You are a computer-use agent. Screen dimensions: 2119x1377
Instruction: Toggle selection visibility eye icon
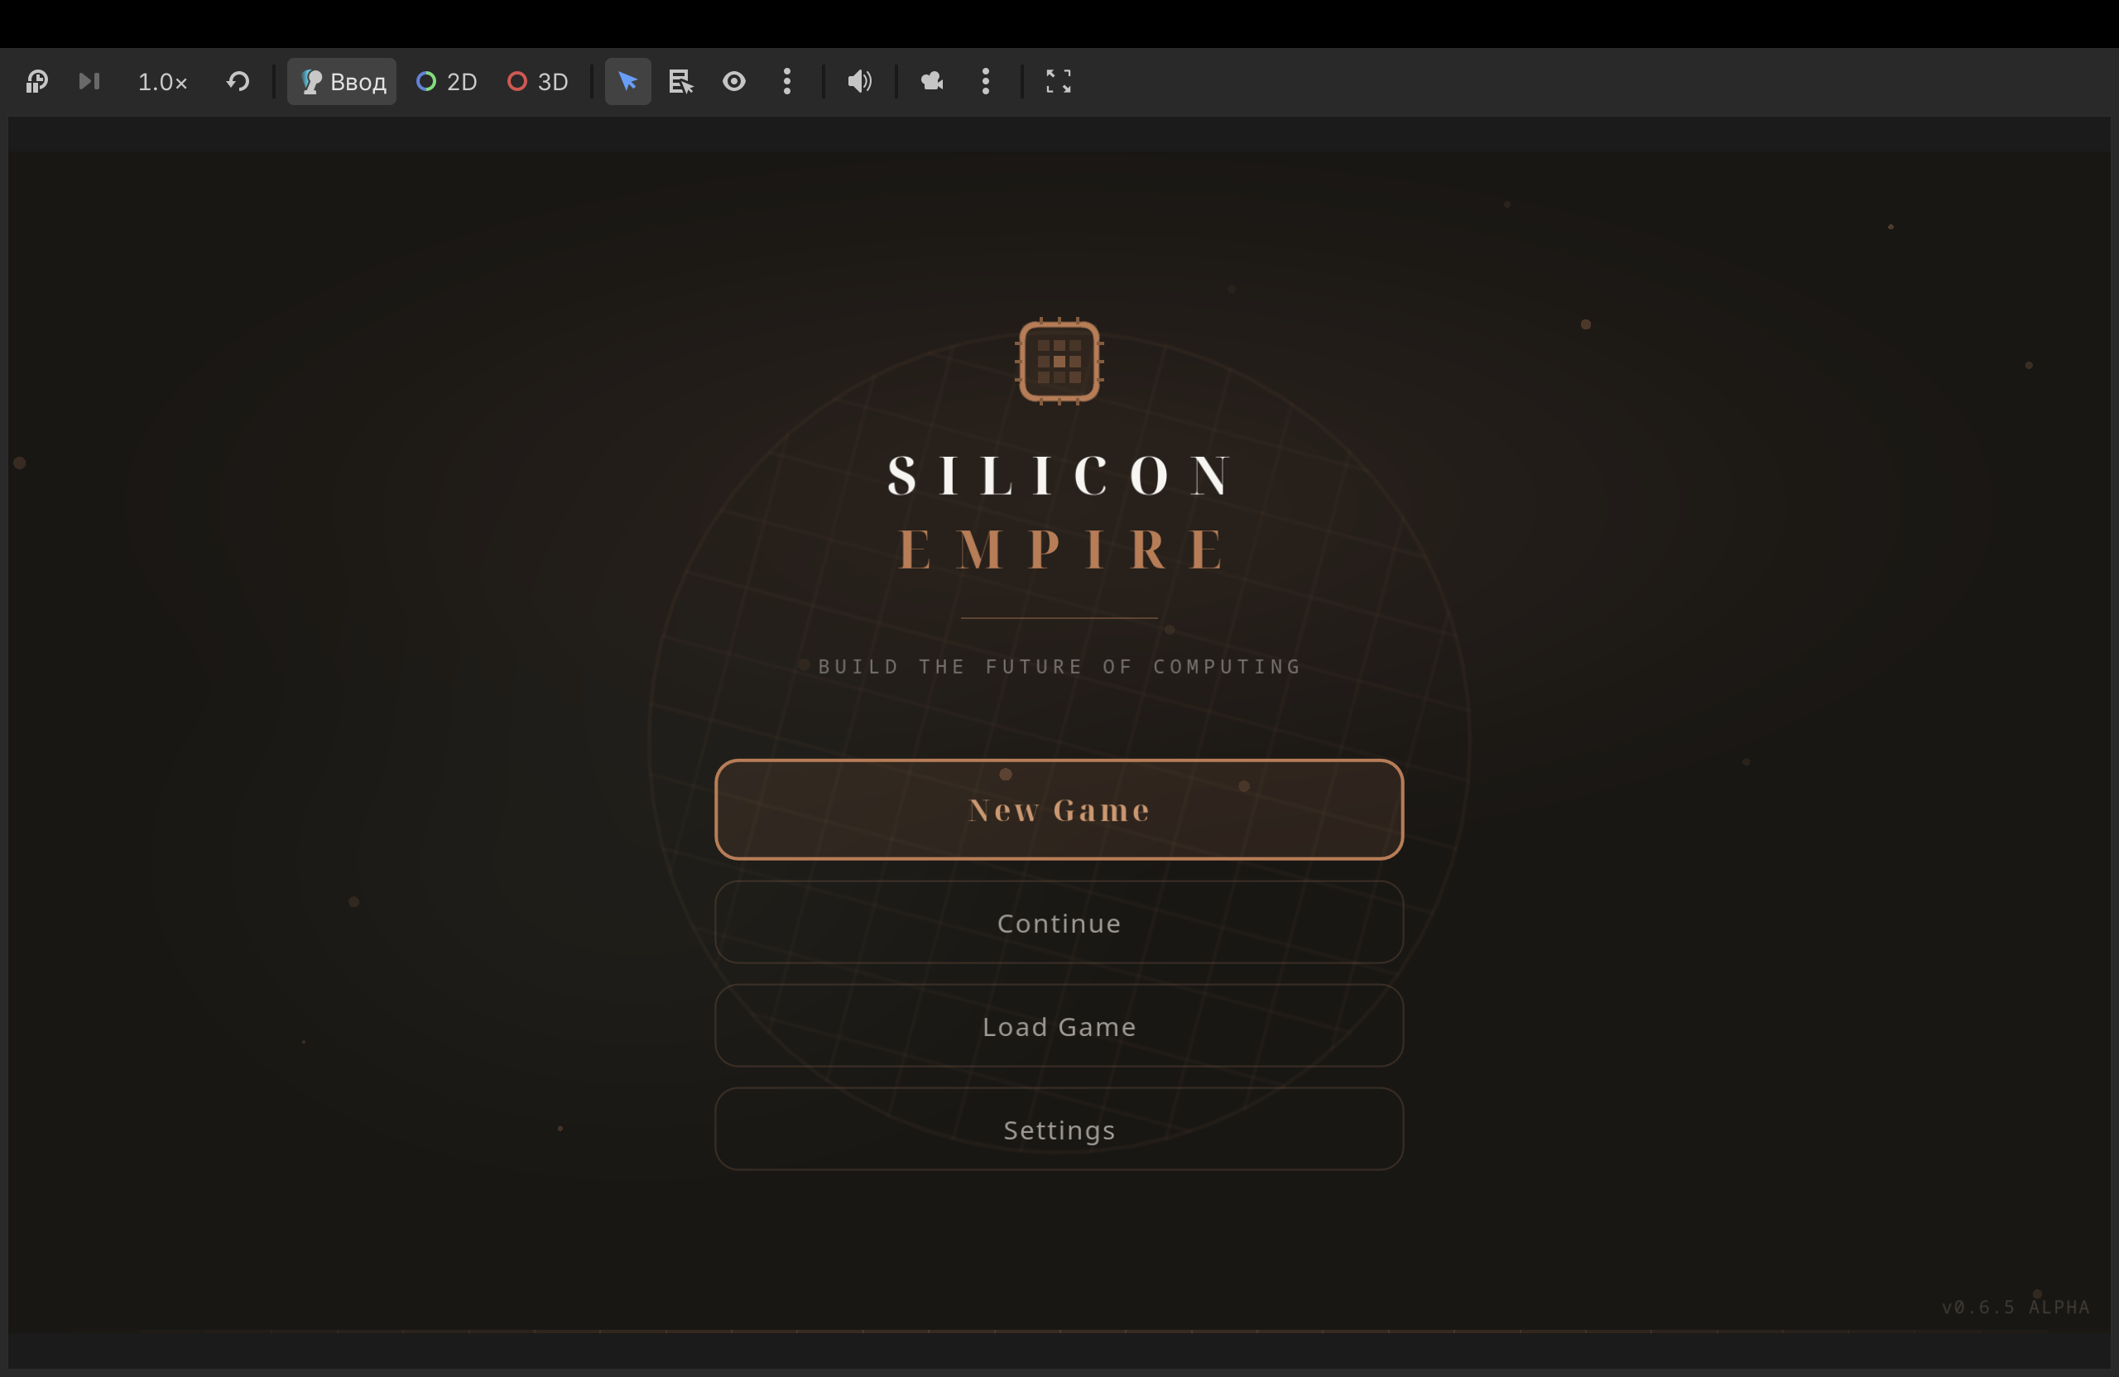point(733,82)
